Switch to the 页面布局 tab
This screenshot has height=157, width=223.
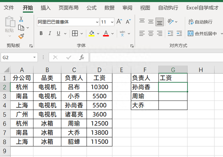click(69, 8)
